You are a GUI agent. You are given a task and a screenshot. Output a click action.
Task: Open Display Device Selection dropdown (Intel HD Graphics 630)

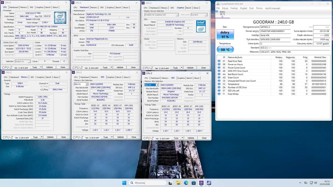coord(162,15)
